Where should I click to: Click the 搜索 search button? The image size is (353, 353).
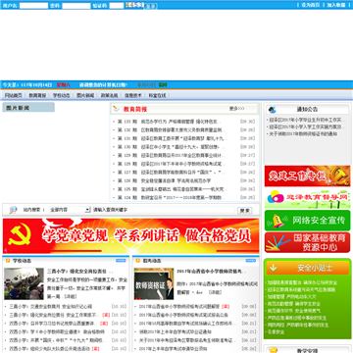click(x=244, y=211)
